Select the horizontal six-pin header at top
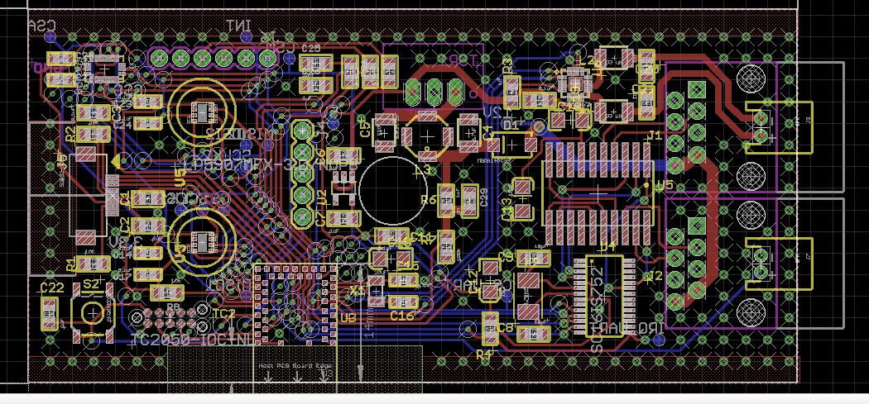The width and height of the screenshot is (869, 404). [214, 56]
